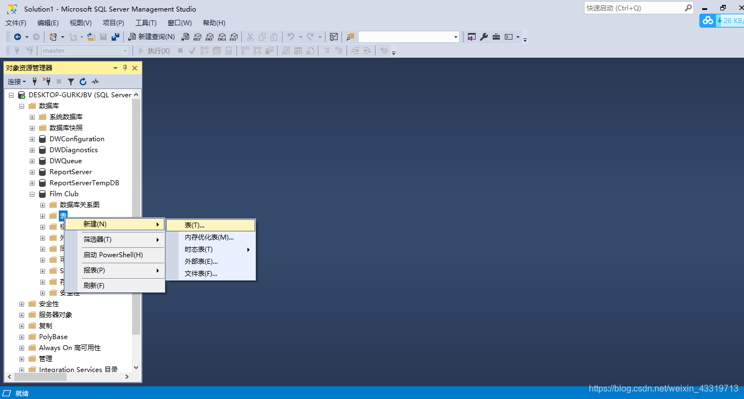
Task: Click the open file folder icon
Action: point(91,37)
